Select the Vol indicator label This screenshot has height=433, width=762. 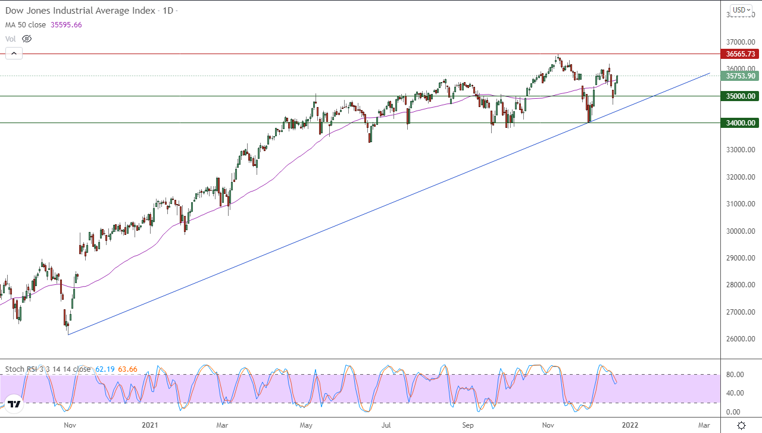[11, 39]
